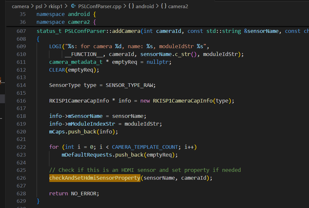Click CAMERA_TEMPLATE_COUNT constant
Screen dimensions: 309x208
click(x=145, y=147)
